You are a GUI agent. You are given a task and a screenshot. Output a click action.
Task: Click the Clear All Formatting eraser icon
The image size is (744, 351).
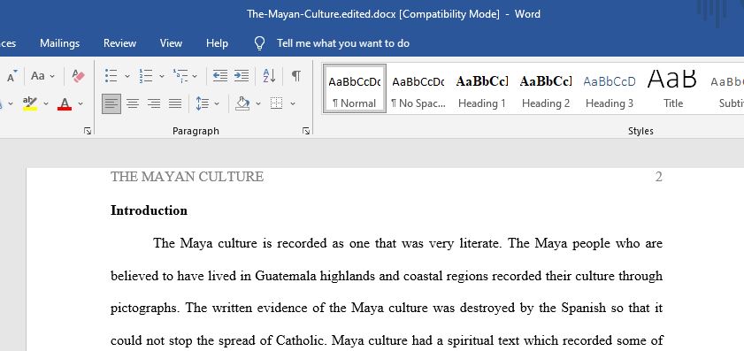point(78,75)
